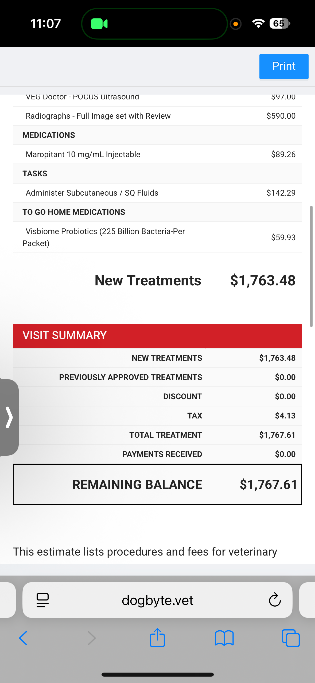315x683 pixels.
Task: Tap the Radiographs Full Image set row
Action: [157, 116]
